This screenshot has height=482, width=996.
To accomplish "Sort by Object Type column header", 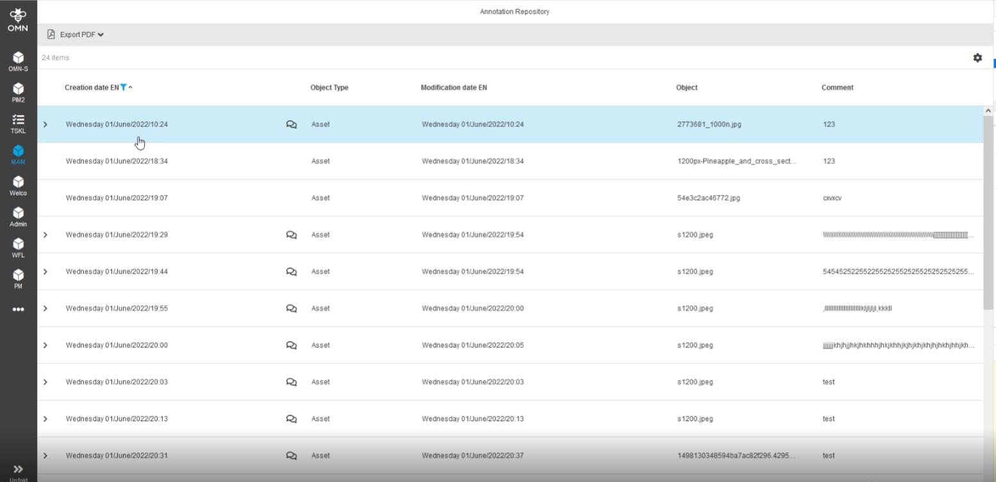I will point(329,87).
